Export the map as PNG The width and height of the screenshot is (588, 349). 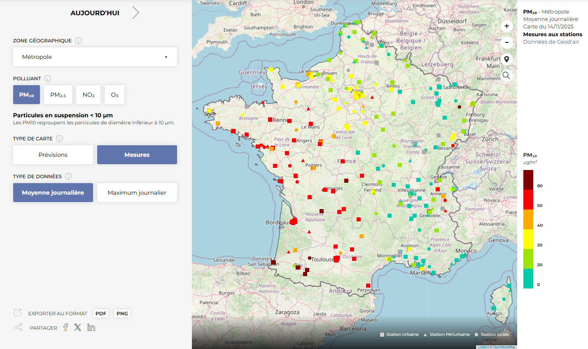[122, 314]
